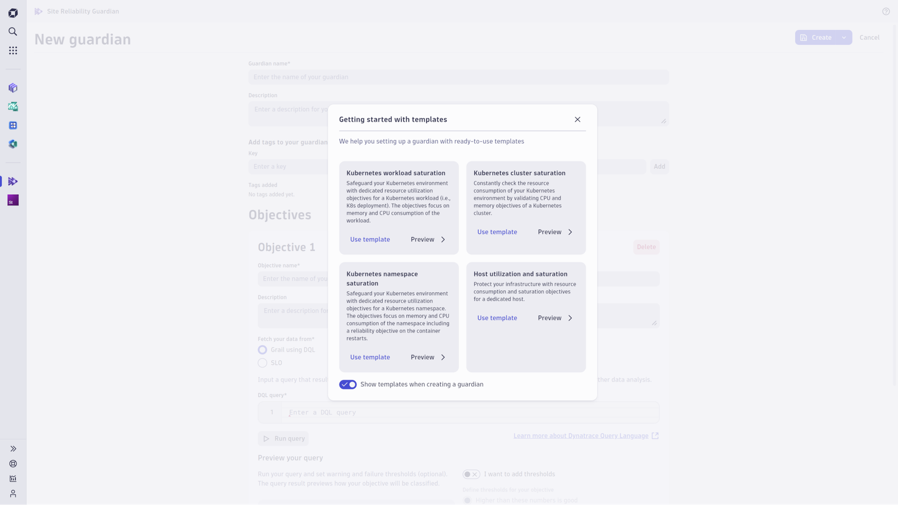Open Learn more about Dynatrace Query Language link
The height and width of the screenshot is (505, 898).
pyautogui.click(x=581, y=436)
